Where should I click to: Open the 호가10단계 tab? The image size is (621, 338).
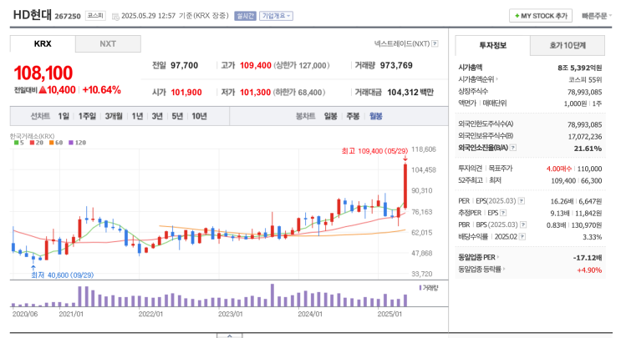click(568, 45)
